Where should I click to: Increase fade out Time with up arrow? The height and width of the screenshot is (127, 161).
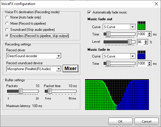(x=150, y=33)
